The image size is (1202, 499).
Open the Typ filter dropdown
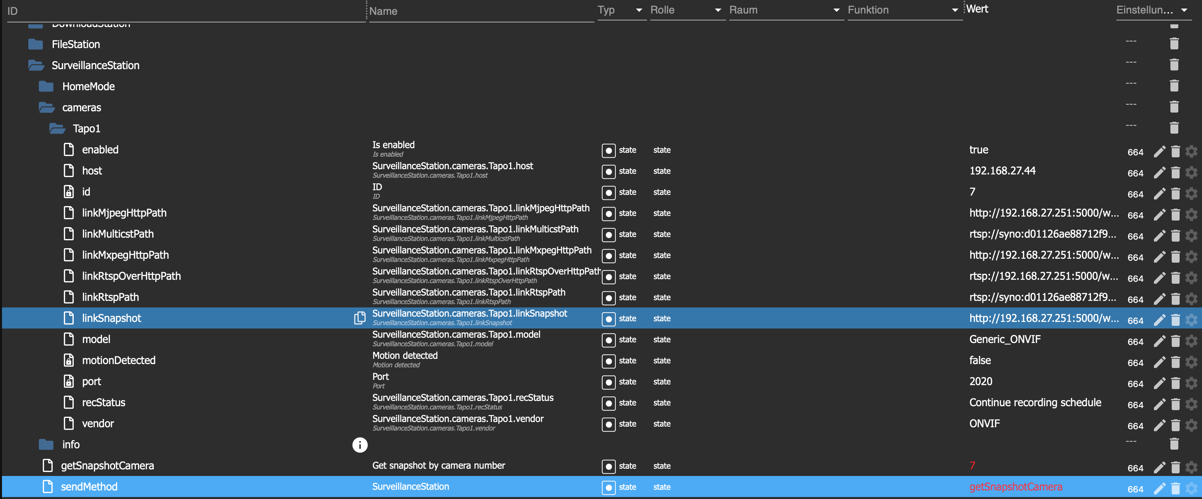click(x=639, y=10)
